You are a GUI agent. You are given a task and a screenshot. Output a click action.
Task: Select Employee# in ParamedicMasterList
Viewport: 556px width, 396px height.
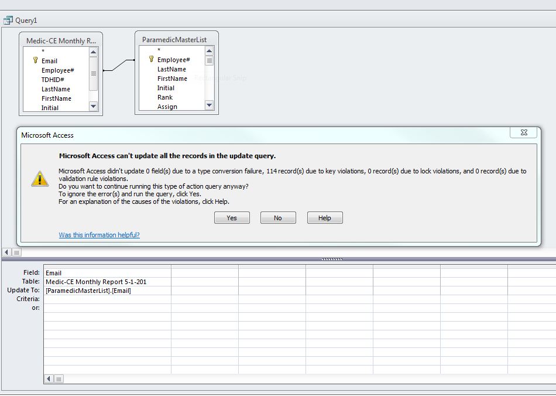pos(174,60)
